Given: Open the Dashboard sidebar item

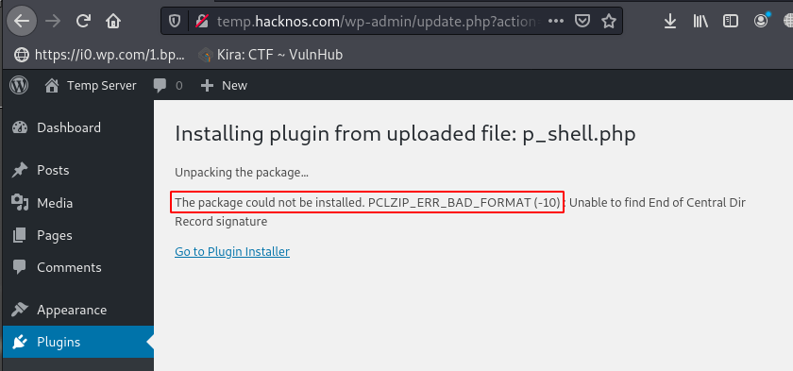Looking at the screenshot, I should point(76,127).
